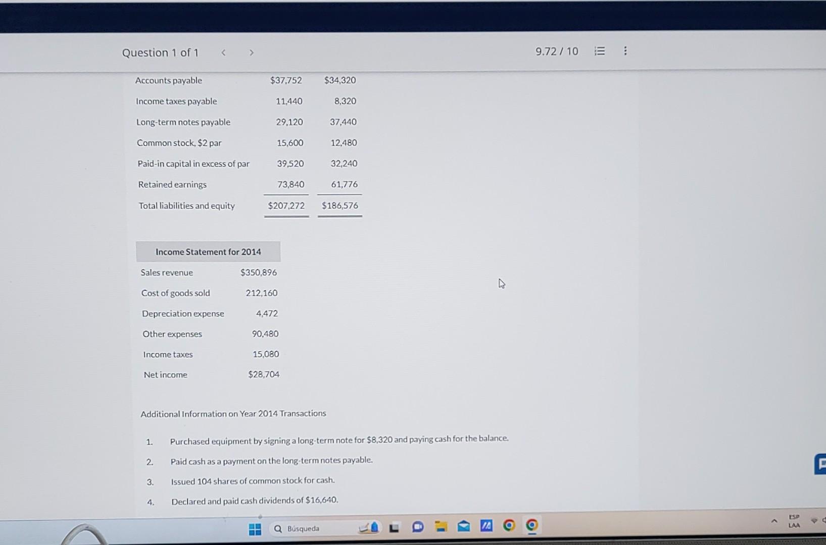Viewport: 826px width, 545px height.
Task: Open Microsoft Teams chat from the taskbar
Action: click(x=418, y=526)
